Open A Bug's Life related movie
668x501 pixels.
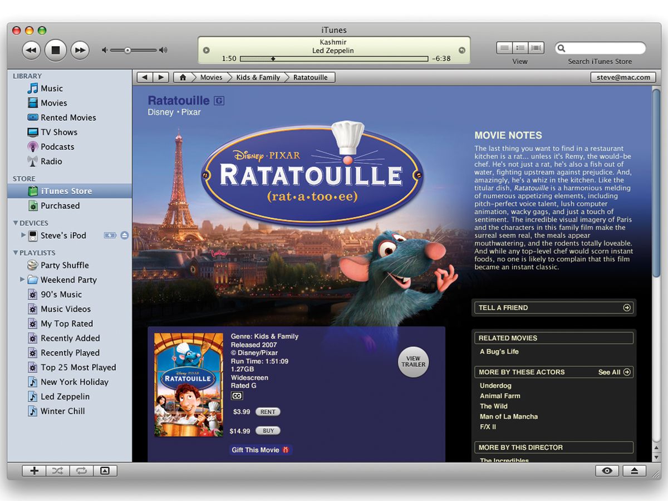[x=499, y=351]
